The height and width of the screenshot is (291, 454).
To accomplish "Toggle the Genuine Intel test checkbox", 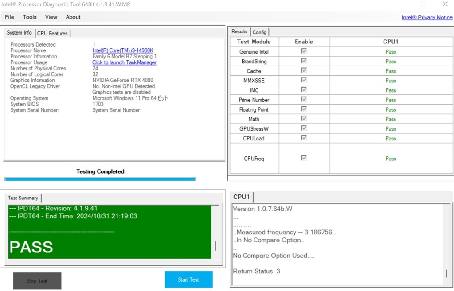I will (x=304, y=51).
